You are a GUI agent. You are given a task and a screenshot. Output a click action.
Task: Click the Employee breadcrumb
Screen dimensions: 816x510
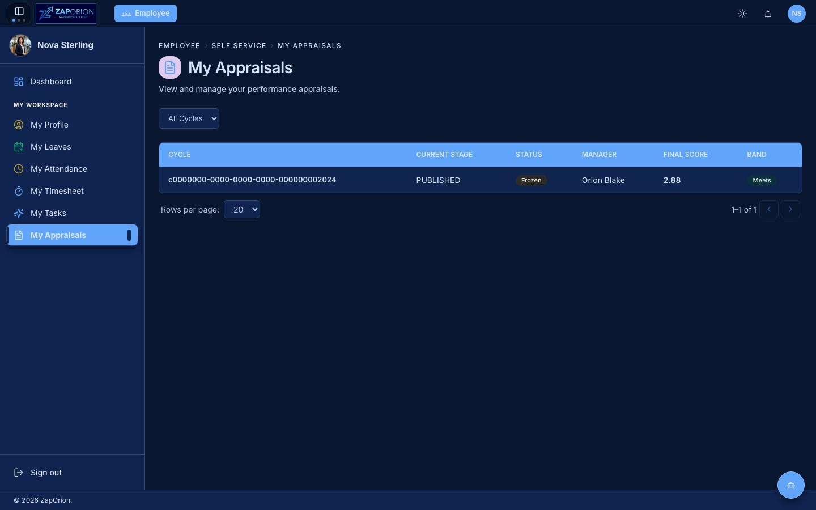179,46
